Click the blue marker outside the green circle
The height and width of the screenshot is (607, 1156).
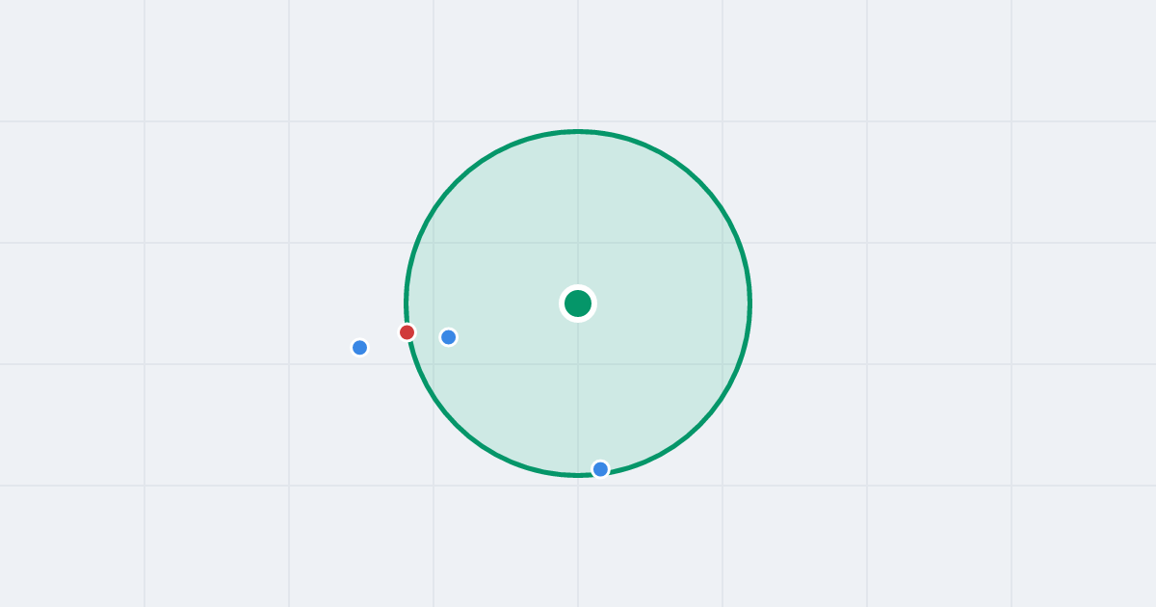[360, 348]
